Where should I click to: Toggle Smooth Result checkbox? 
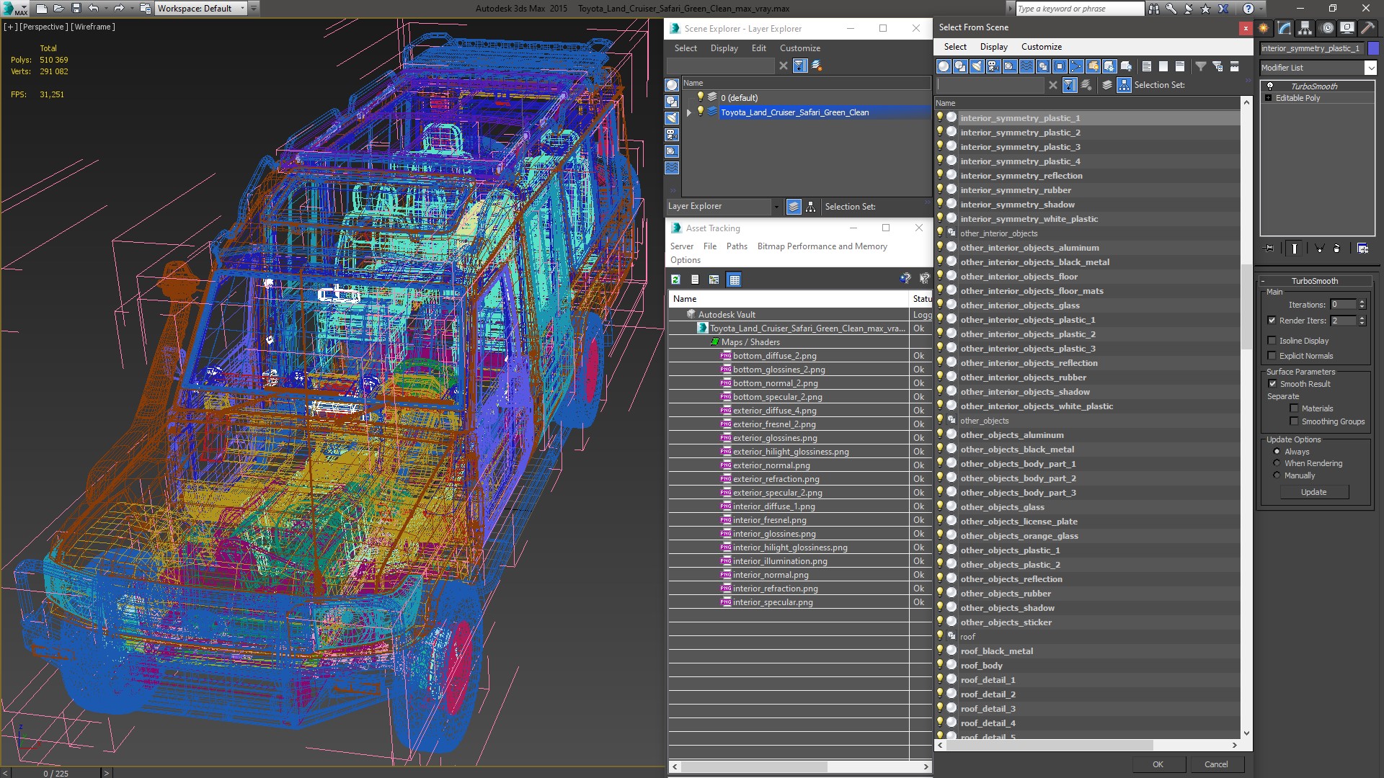tap(1272, 384)
